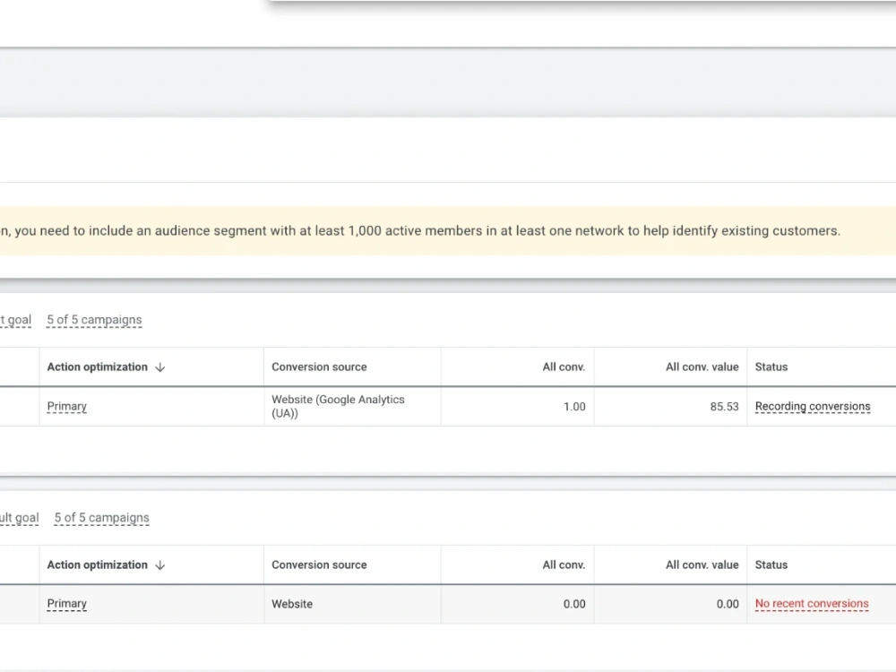Open the No recent conversions status

pyautogui.click(x=812, y=604)
